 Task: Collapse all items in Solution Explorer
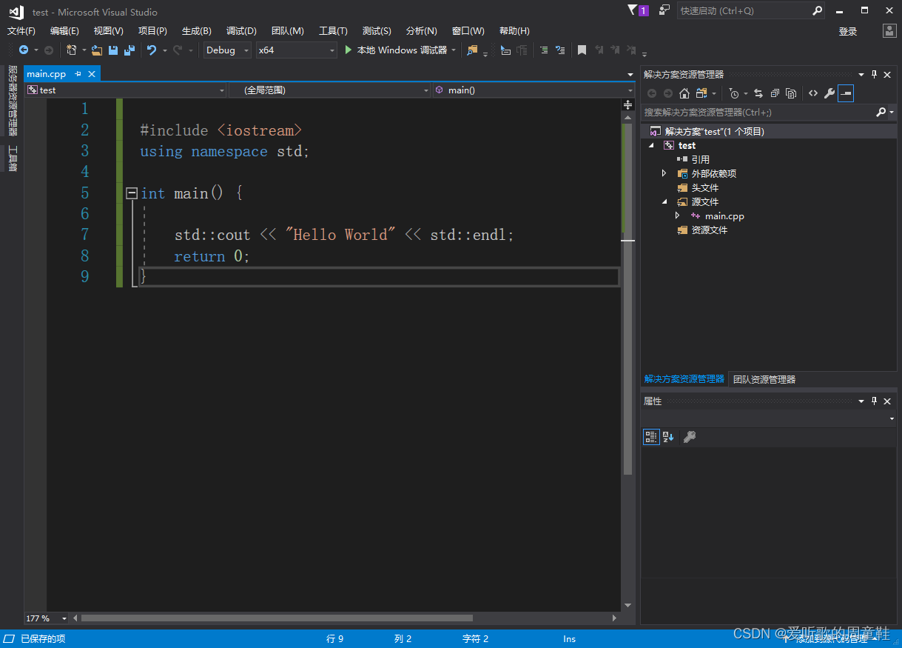pyautogui.click(x=775, y=93)
